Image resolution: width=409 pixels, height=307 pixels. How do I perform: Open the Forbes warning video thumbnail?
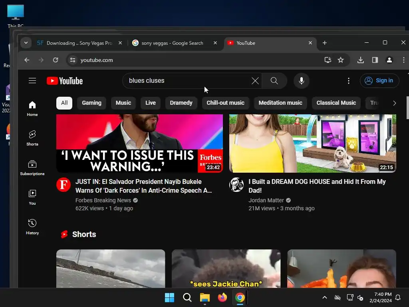tap(139, 144)
